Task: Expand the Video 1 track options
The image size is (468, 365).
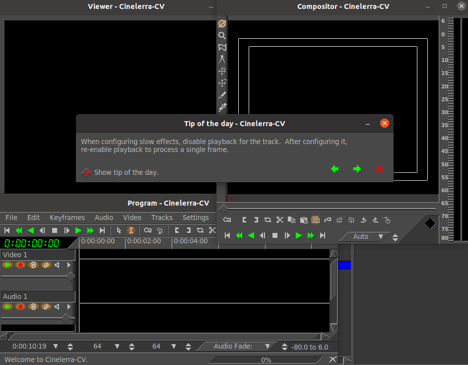Action: [69, 265]
